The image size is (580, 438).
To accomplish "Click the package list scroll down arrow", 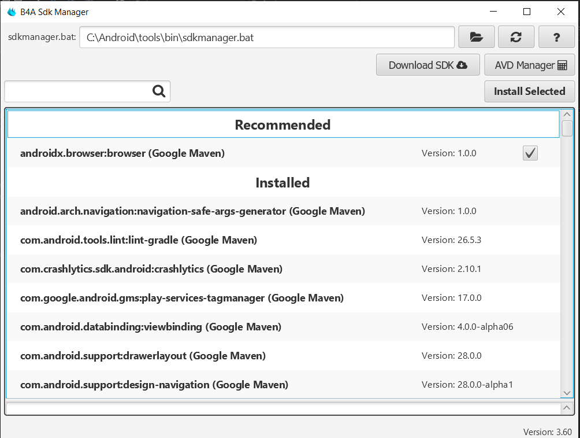I will pyautogui.click(x=567, y=393).
